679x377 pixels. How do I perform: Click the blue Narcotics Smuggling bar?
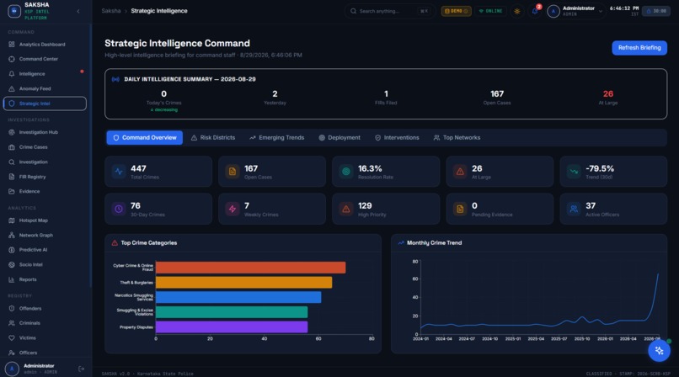[238, 297]
